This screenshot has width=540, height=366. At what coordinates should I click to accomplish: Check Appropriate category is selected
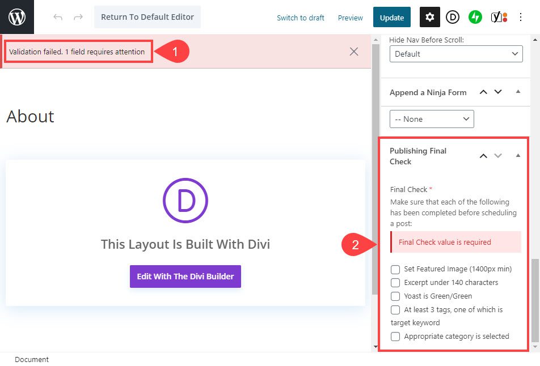(x=395, y=337)
